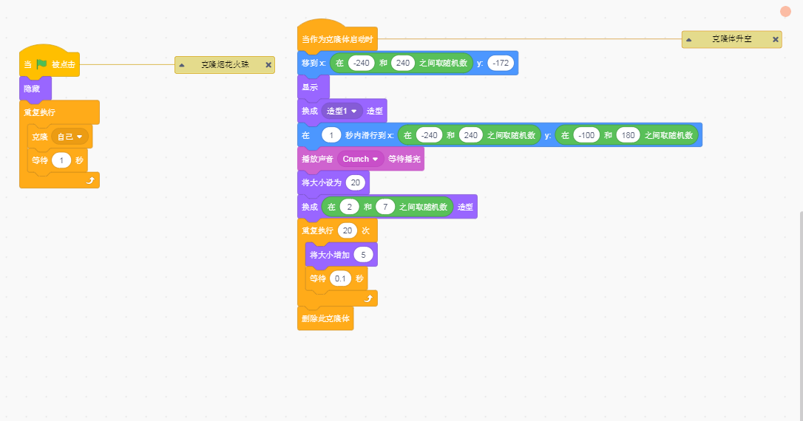Click the 删除此克隆体 block

click(325, 319)
